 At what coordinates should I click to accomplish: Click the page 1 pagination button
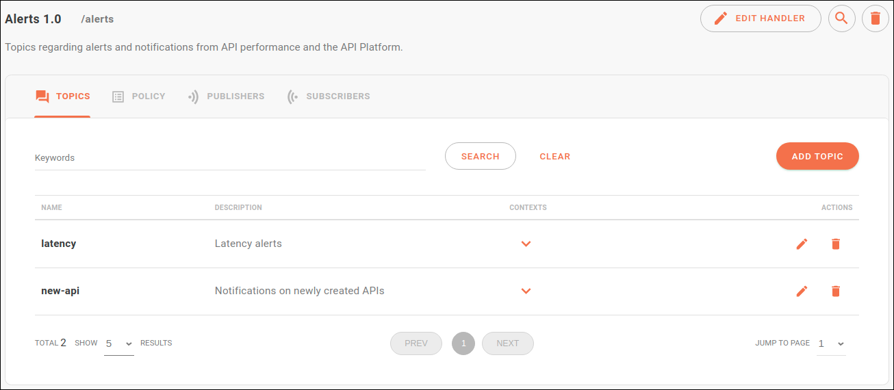[463, 343]
